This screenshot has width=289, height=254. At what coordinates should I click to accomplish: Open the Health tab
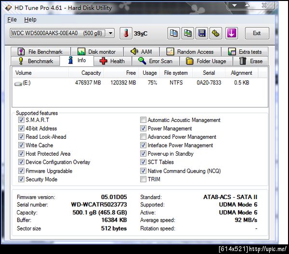tap(113, 61)
